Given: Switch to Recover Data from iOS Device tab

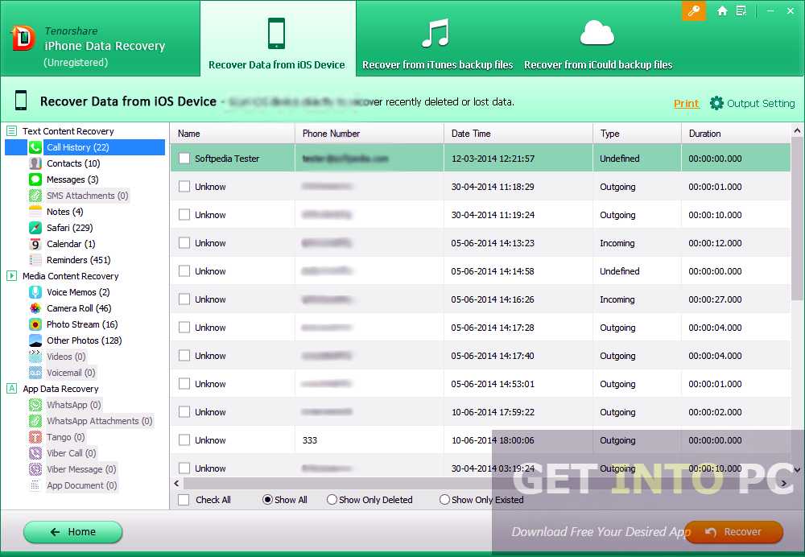Looking at the screenshot, I should [278, 39].
